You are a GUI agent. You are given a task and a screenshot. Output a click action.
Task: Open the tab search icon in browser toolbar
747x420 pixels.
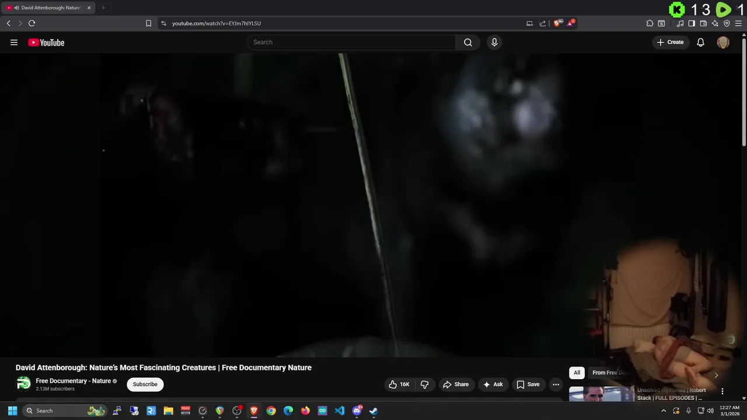661,23
